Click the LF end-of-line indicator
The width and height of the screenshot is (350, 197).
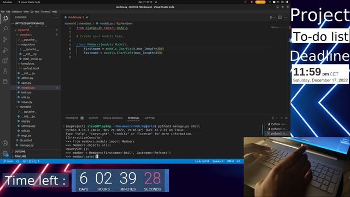coord(238,161)
